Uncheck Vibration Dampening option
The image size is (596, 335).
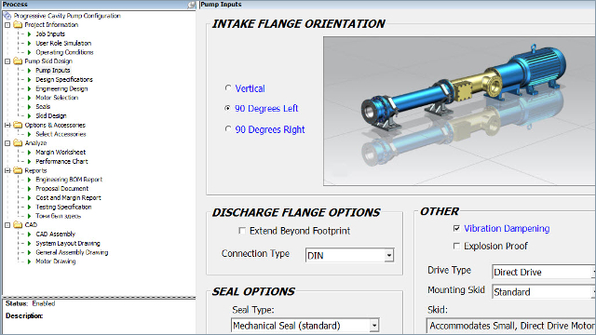[x=456, y=228]
